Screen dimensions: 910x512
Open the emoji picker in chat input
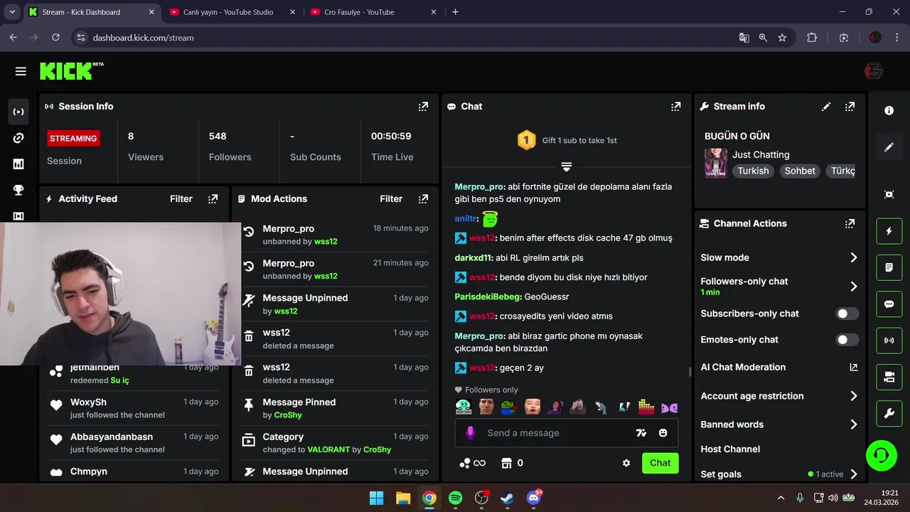pyautogui.click(x=663, y=433)
